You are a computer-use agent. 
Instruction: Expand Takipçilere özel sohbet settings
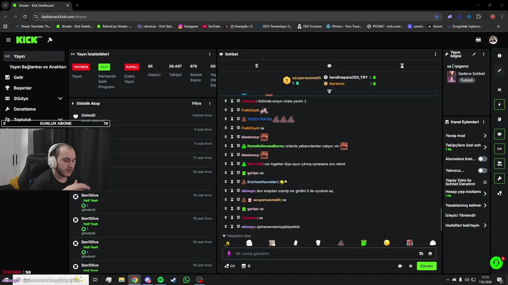coord(485,147)
